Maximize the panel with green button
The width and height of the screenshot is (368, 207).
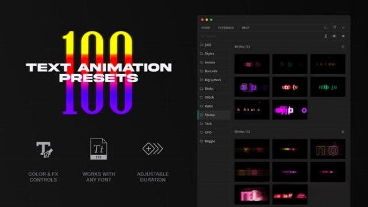(211, 20)
